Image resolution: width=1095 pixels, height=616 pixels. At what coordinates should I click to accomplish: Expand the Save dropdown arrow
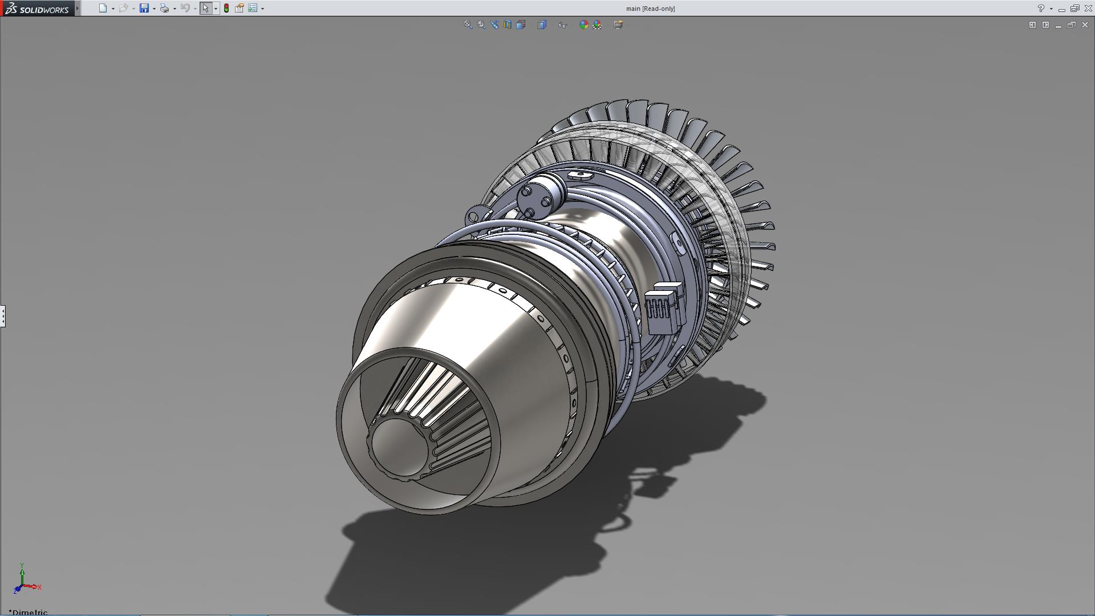tap(154, 9)
